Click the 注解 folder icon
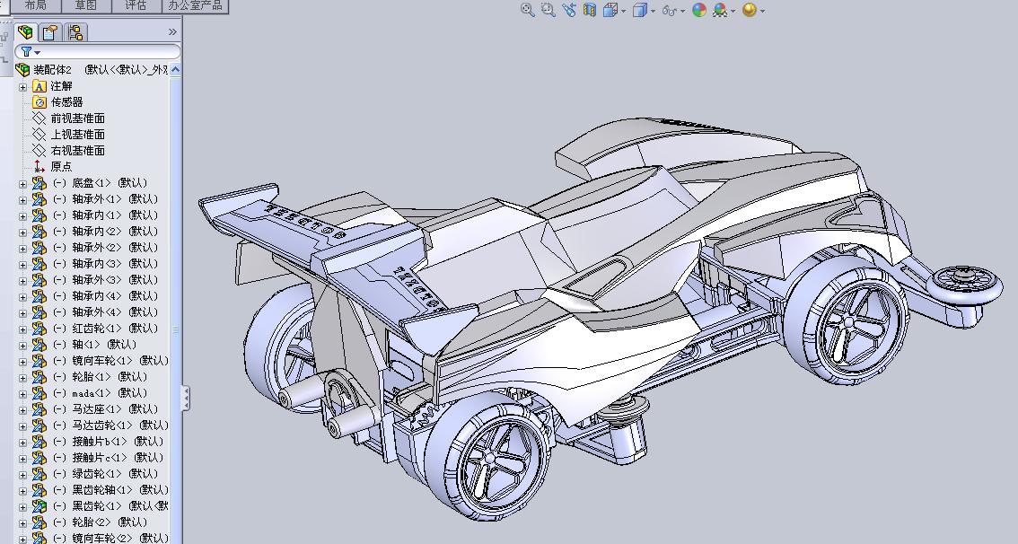 click(39, 86)
